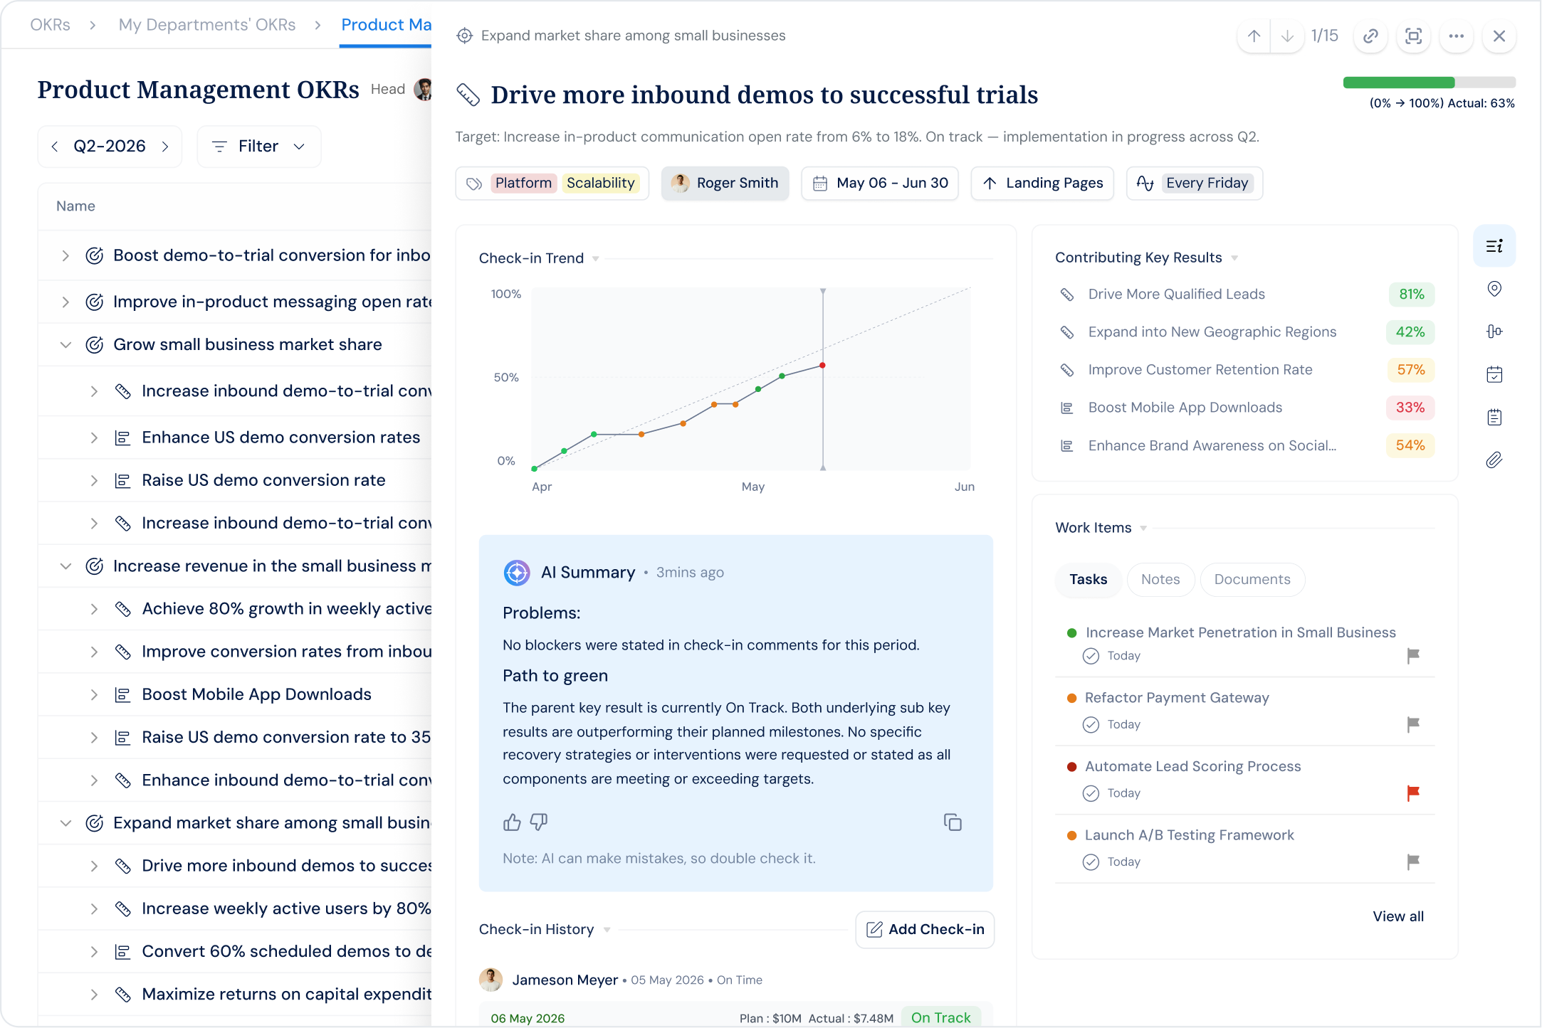Click flag on Refactor Payment Gateway task
Viewport: 1542px width, 1028px height.
tap(1413, 724)
